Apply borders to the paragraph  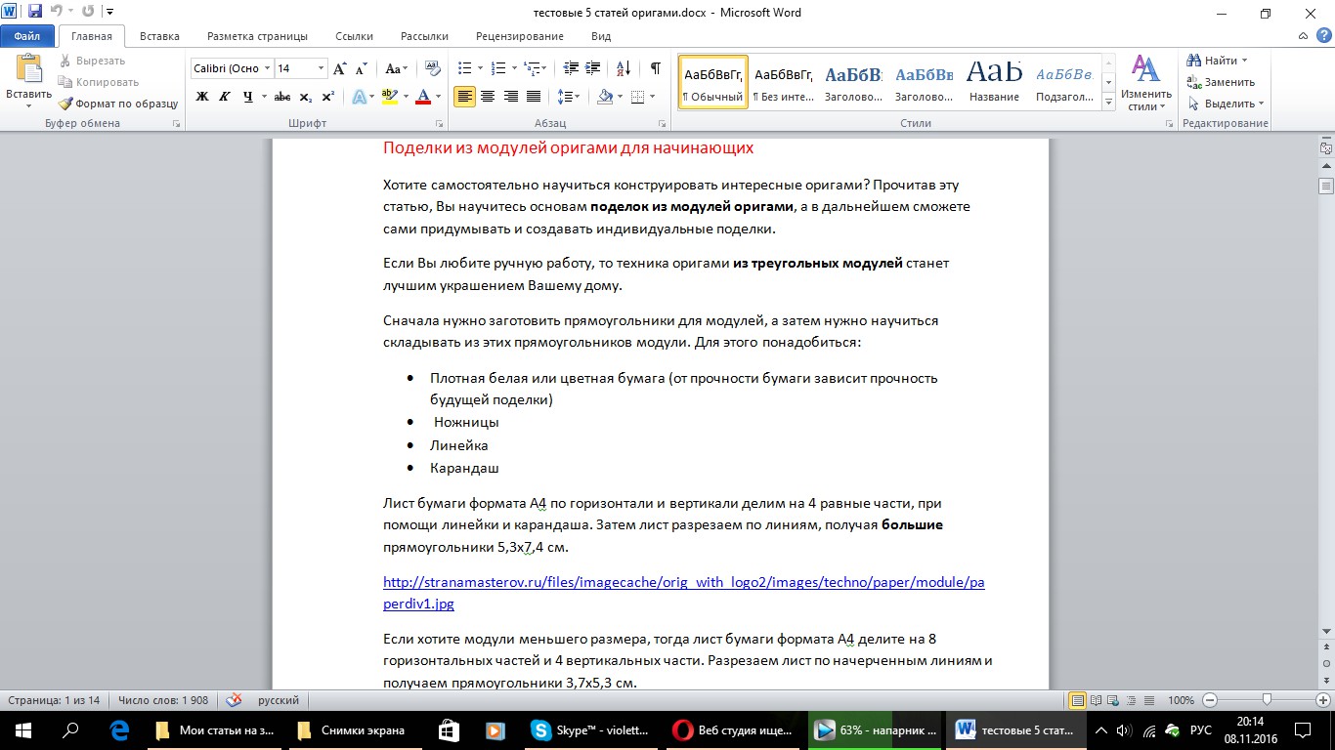click(637, 97)
